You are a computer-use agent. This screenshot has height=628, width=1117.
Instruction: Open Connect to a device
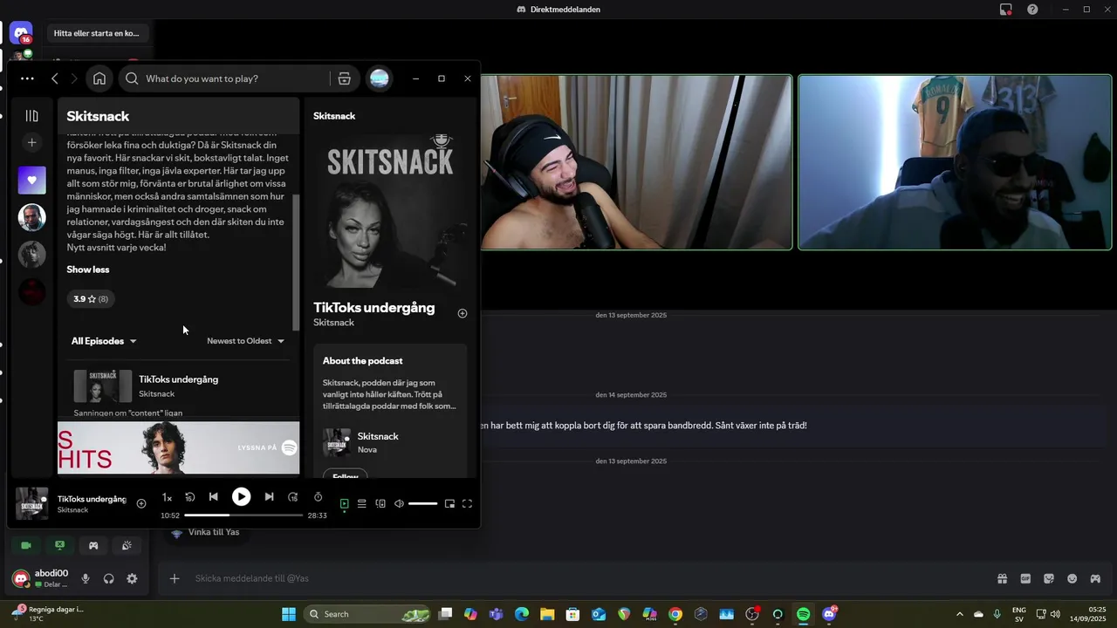pyautogui.click(x=380, y=504)
